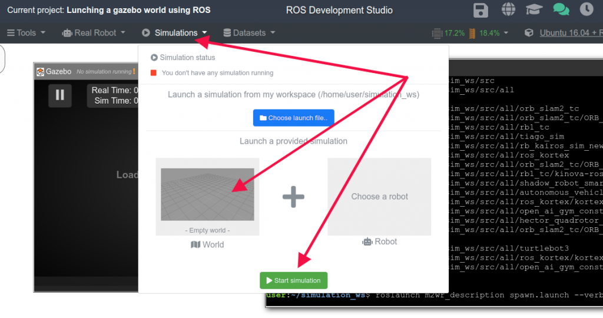Click the red simulation status square
Screen dimensions: 603x318
154,72
